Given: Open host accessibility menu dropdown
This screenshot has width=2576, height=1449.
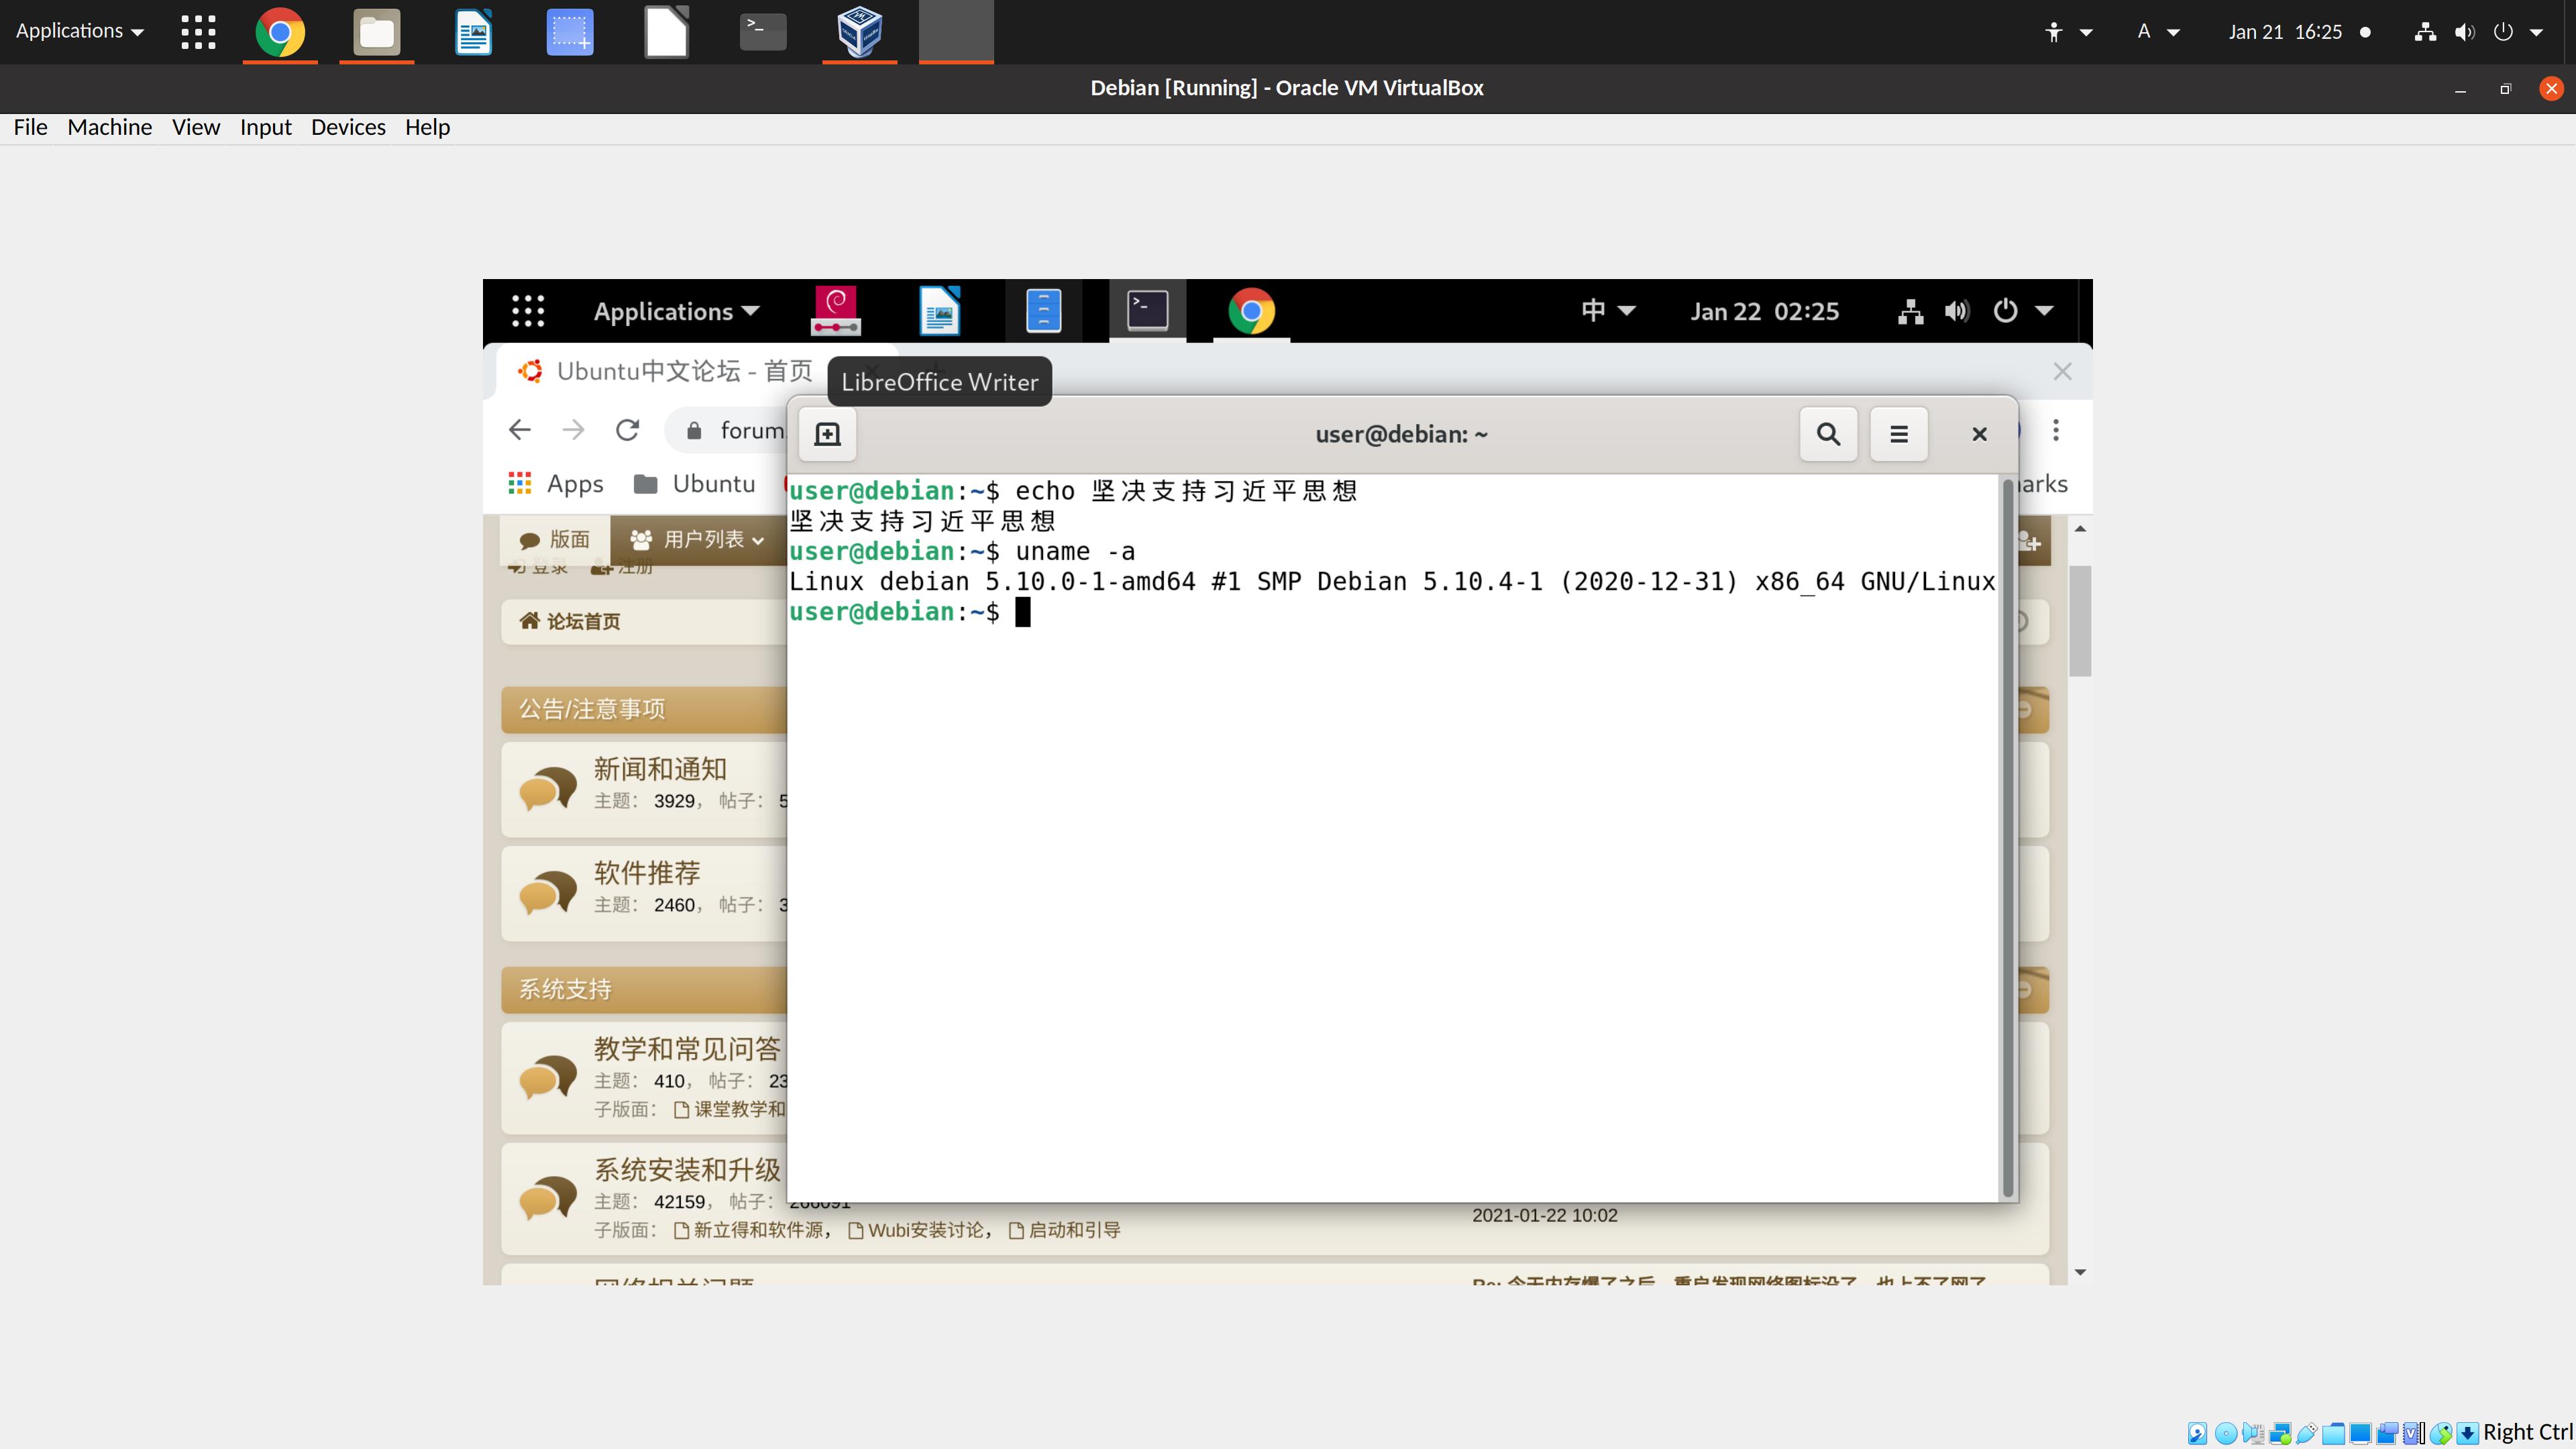Looking at the screenshot, I should point(2069,32).
